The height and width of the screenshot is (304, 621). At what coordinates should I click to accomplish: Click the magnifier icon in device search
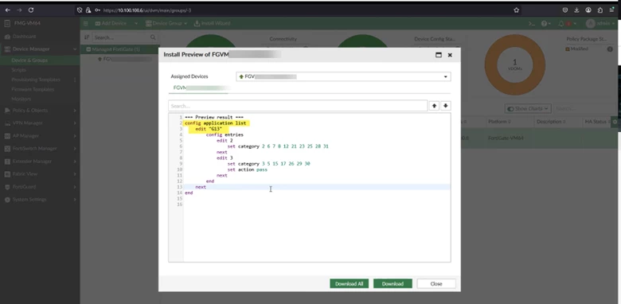(153, 37)
